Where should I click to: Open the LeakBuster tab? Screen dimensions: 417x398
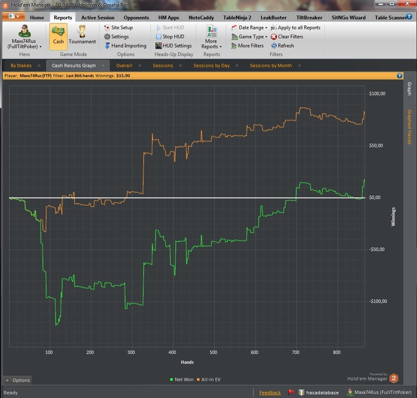coord(273,17)
